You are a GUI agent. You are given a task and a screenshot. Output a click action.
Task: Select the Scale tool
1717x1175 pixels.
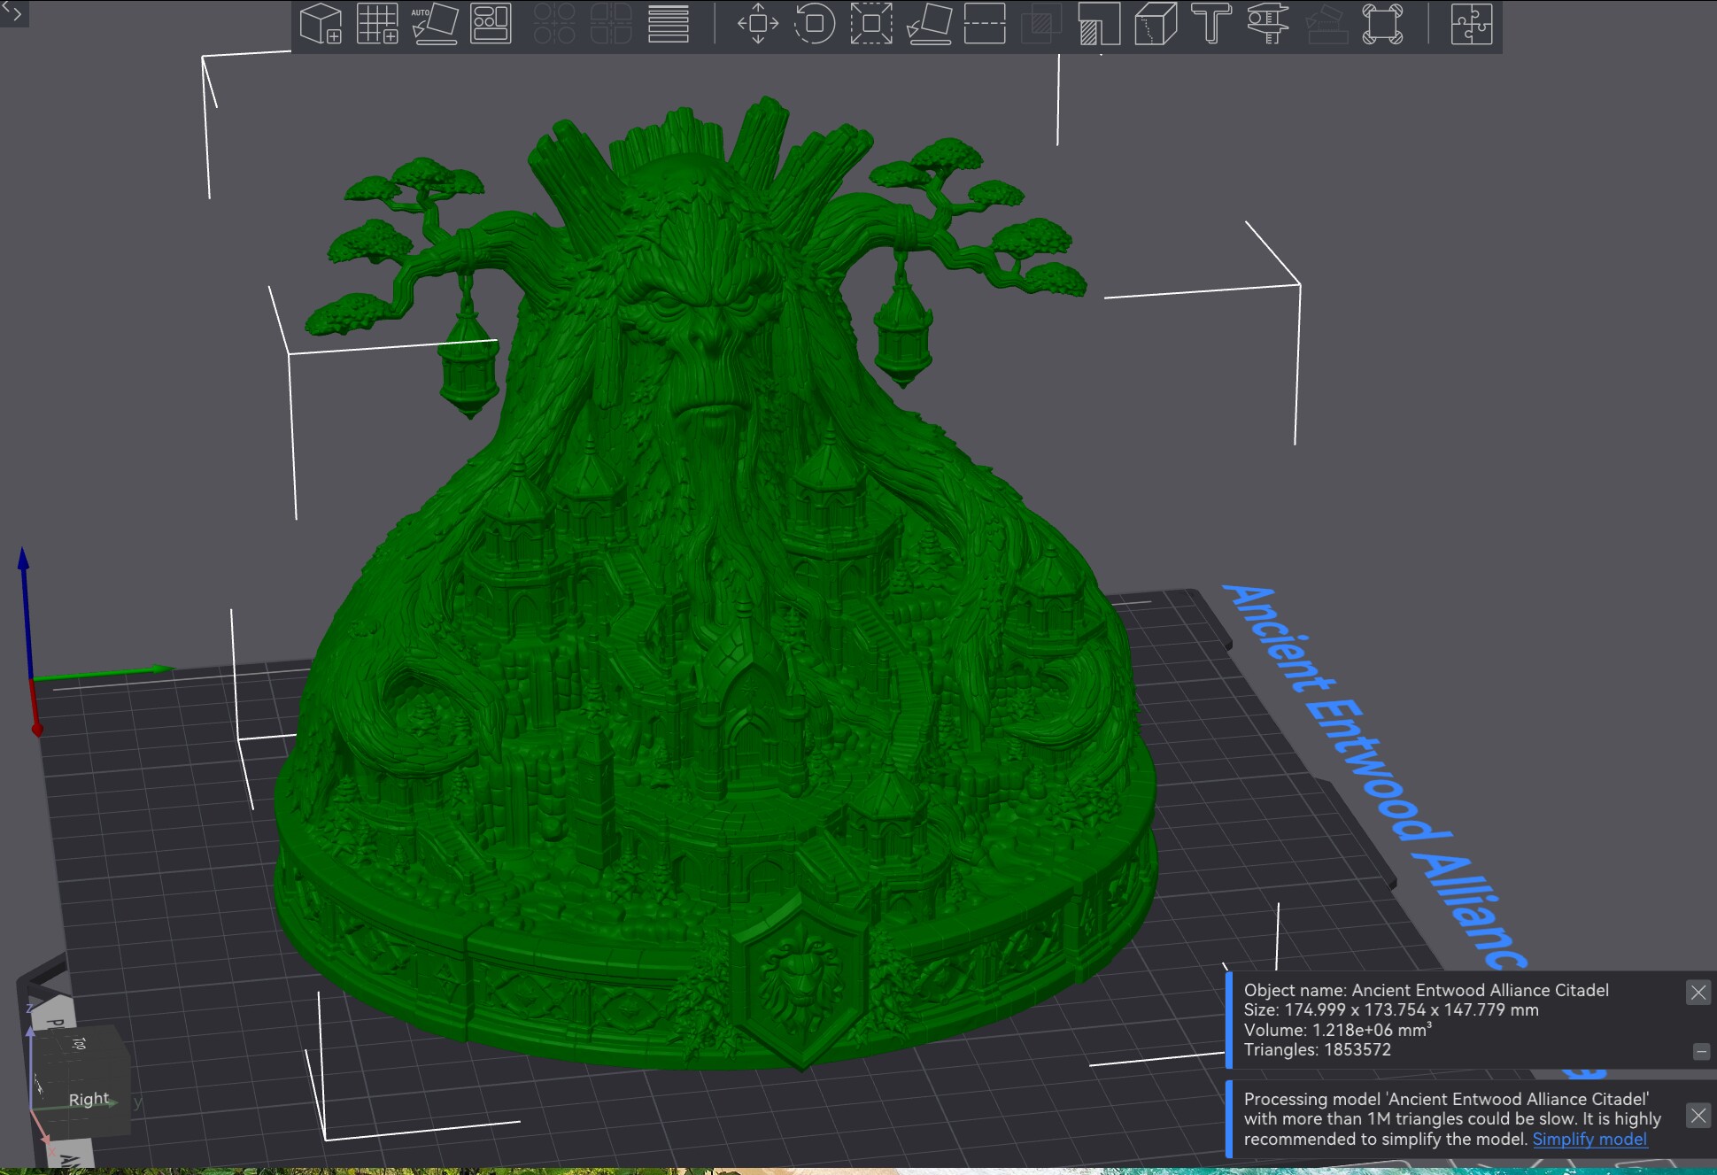[871, 24]
